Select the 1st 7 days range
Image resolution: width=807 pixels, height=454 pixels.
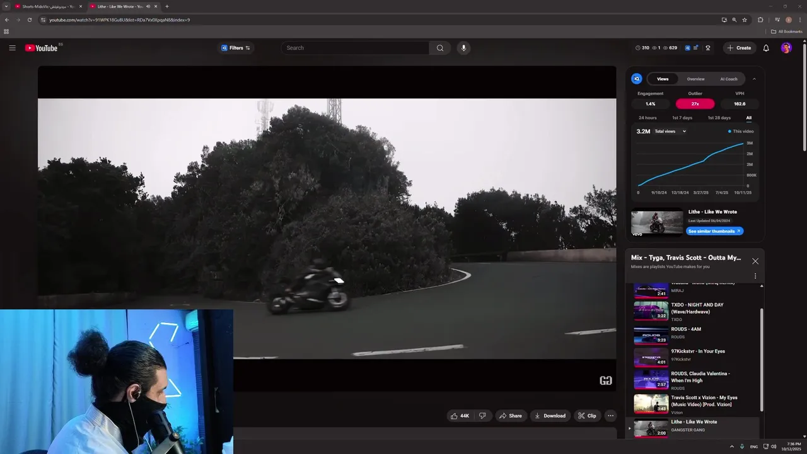click(682, 118)
